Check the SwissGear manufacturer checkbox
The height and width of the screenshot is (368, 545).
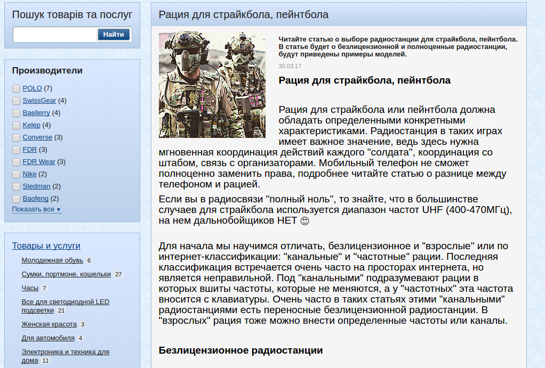click(x=17, y=101)
